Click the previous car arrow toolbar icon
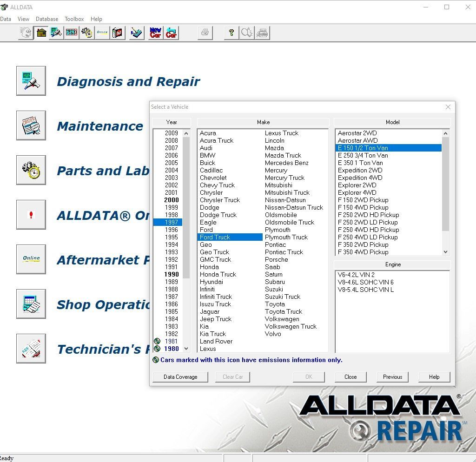 coord(171,33)
